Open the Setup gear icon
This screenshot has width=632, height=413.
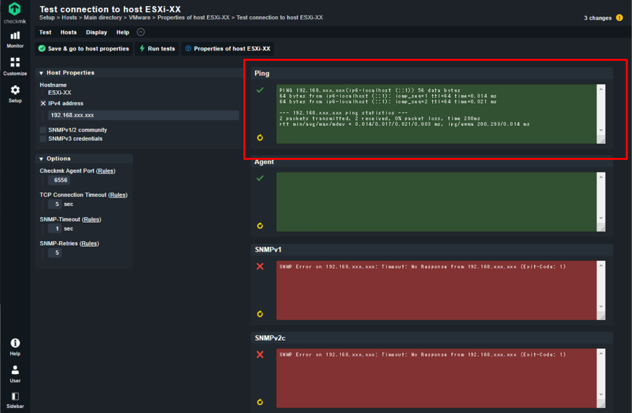pos(15,90)
